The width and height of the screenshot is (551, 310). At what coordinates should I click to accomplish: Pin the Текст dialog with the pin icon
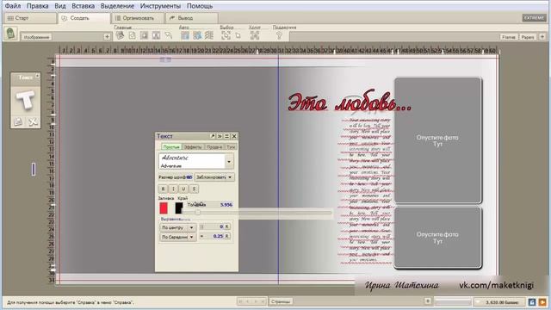click(213, 136)
